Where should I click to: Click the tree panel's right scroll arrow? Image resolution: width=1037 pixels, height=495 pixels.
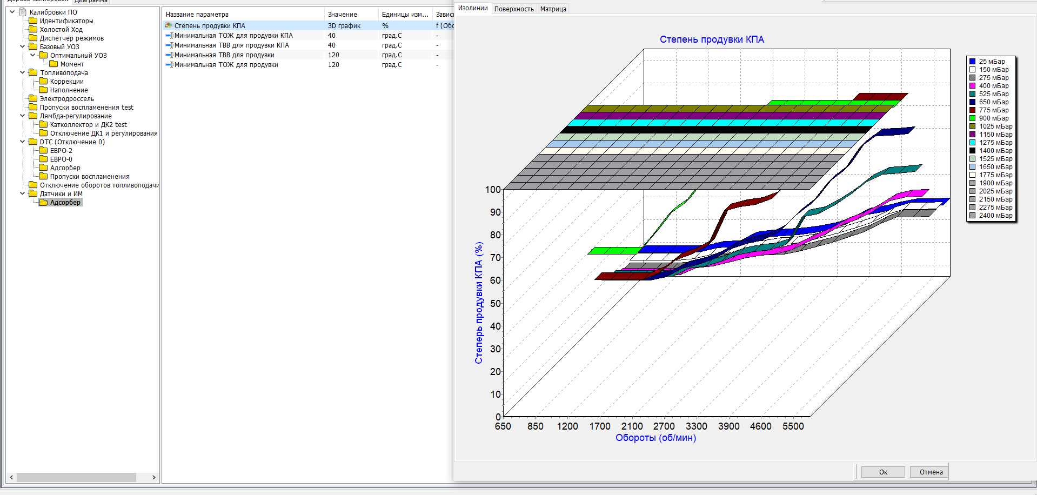click(154, 478)
